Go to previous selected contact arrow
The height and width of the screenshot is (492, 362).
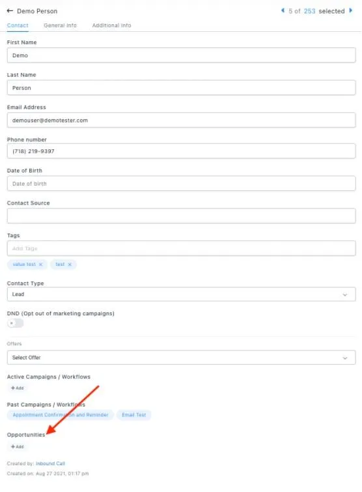click(283, 10)
